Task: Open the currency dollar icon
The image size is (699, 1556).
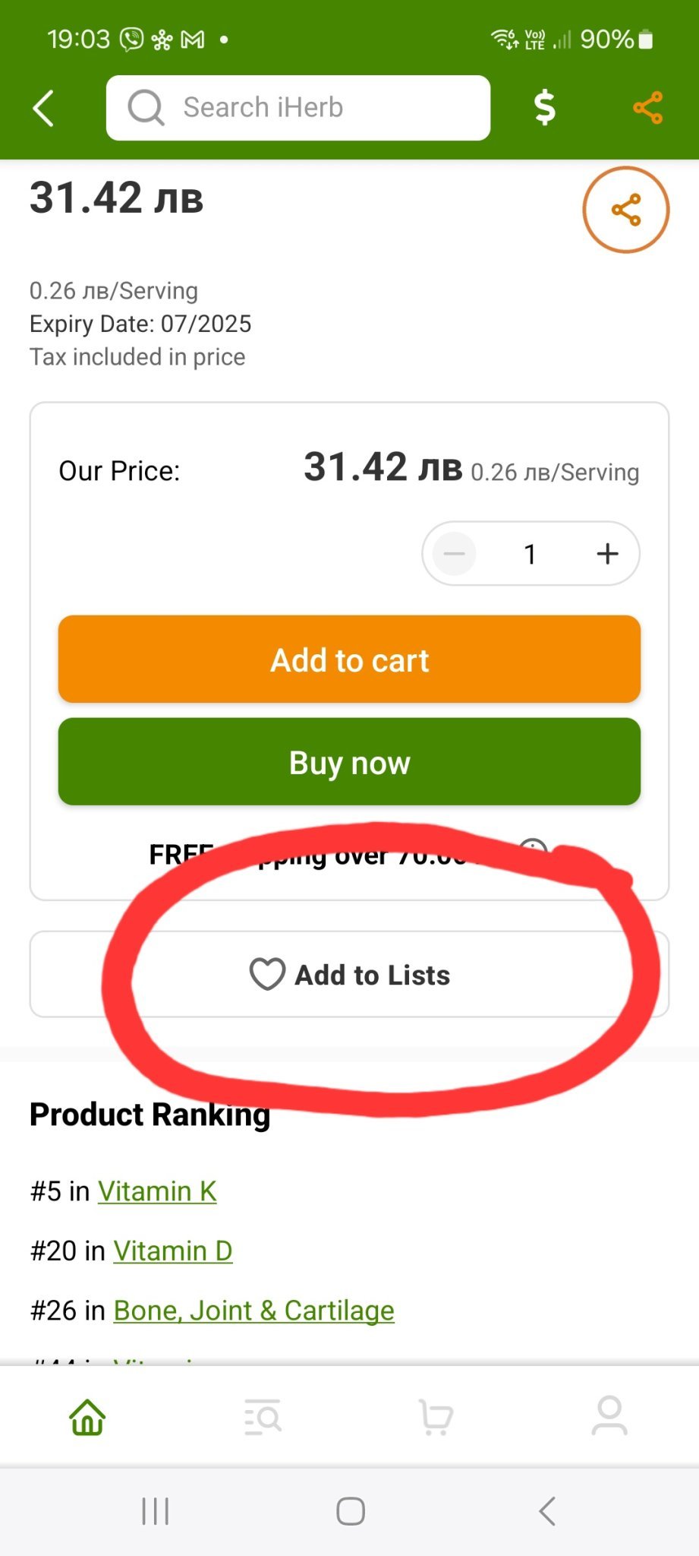Action: [544, 107]
